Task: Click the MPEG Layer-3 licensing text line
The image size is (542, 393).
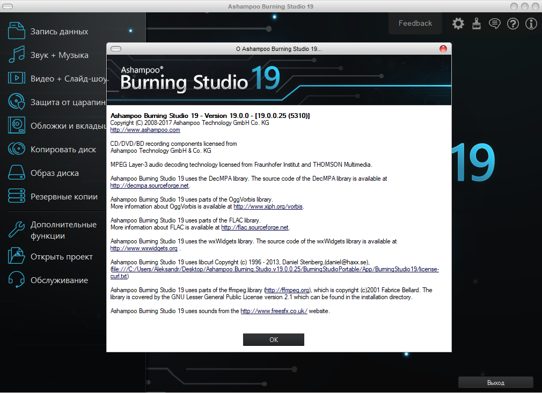Action: tap(241, 165)
